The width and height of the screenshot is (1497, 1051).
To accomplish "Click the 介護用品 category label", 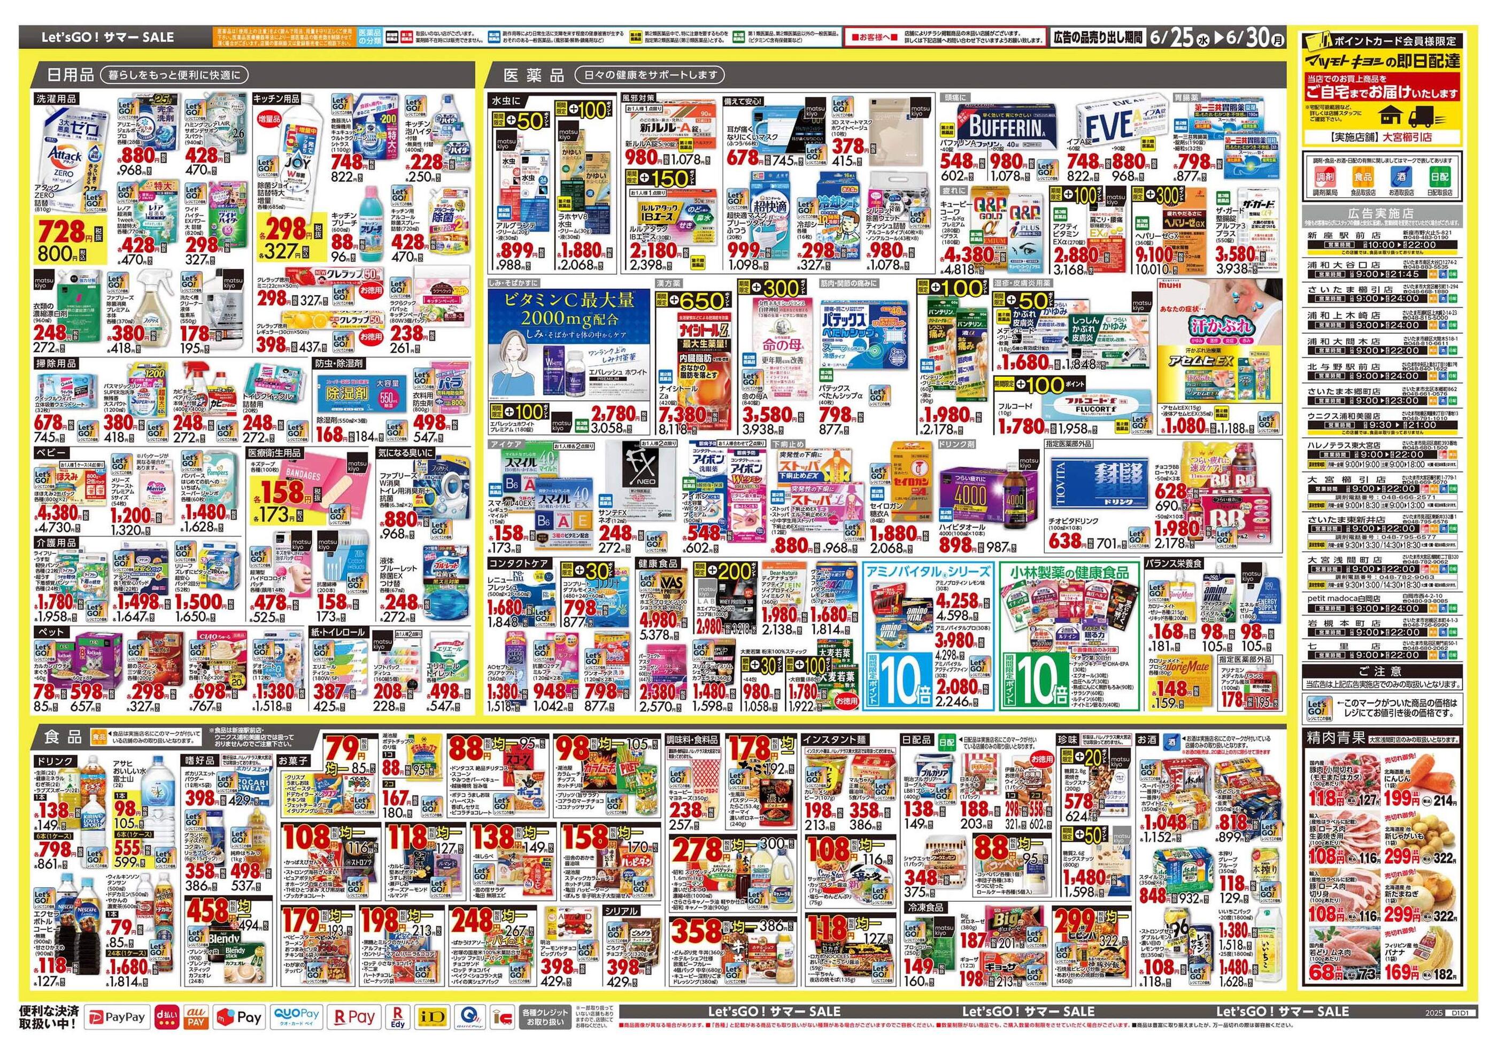I will coord(56,543).
